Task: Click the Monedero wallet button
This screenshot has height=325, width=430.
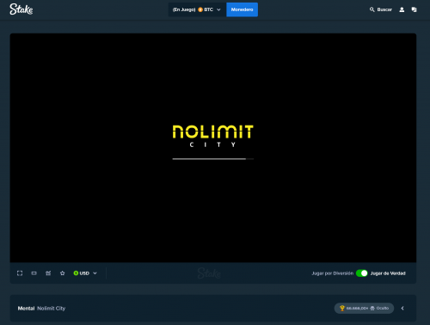Action: [242, 9]
